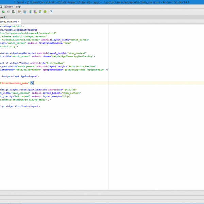This screenshot has height=204, width=204.
Task: Open Settings via the wrench icon
Action: pos(19,12)
